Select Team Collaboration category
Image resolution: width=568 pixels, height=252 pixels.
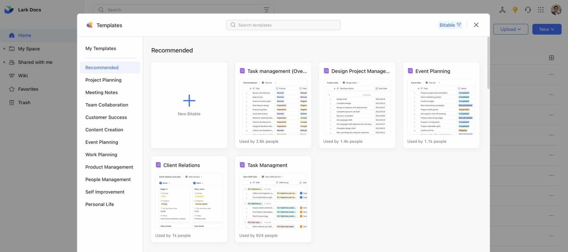[x=107, y=105]
